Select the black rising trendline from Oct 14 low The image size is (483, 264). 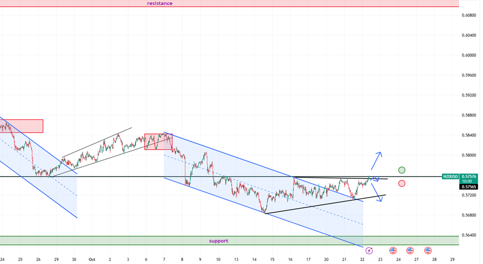pos(322,204)
